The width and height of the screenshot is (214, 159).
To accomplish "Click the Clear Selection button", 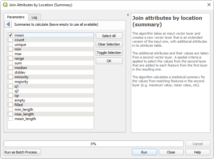I will tap(109, 44).
